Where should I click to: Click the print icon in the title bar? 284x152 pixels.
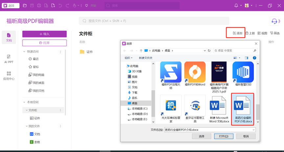(x=39, y=6)
